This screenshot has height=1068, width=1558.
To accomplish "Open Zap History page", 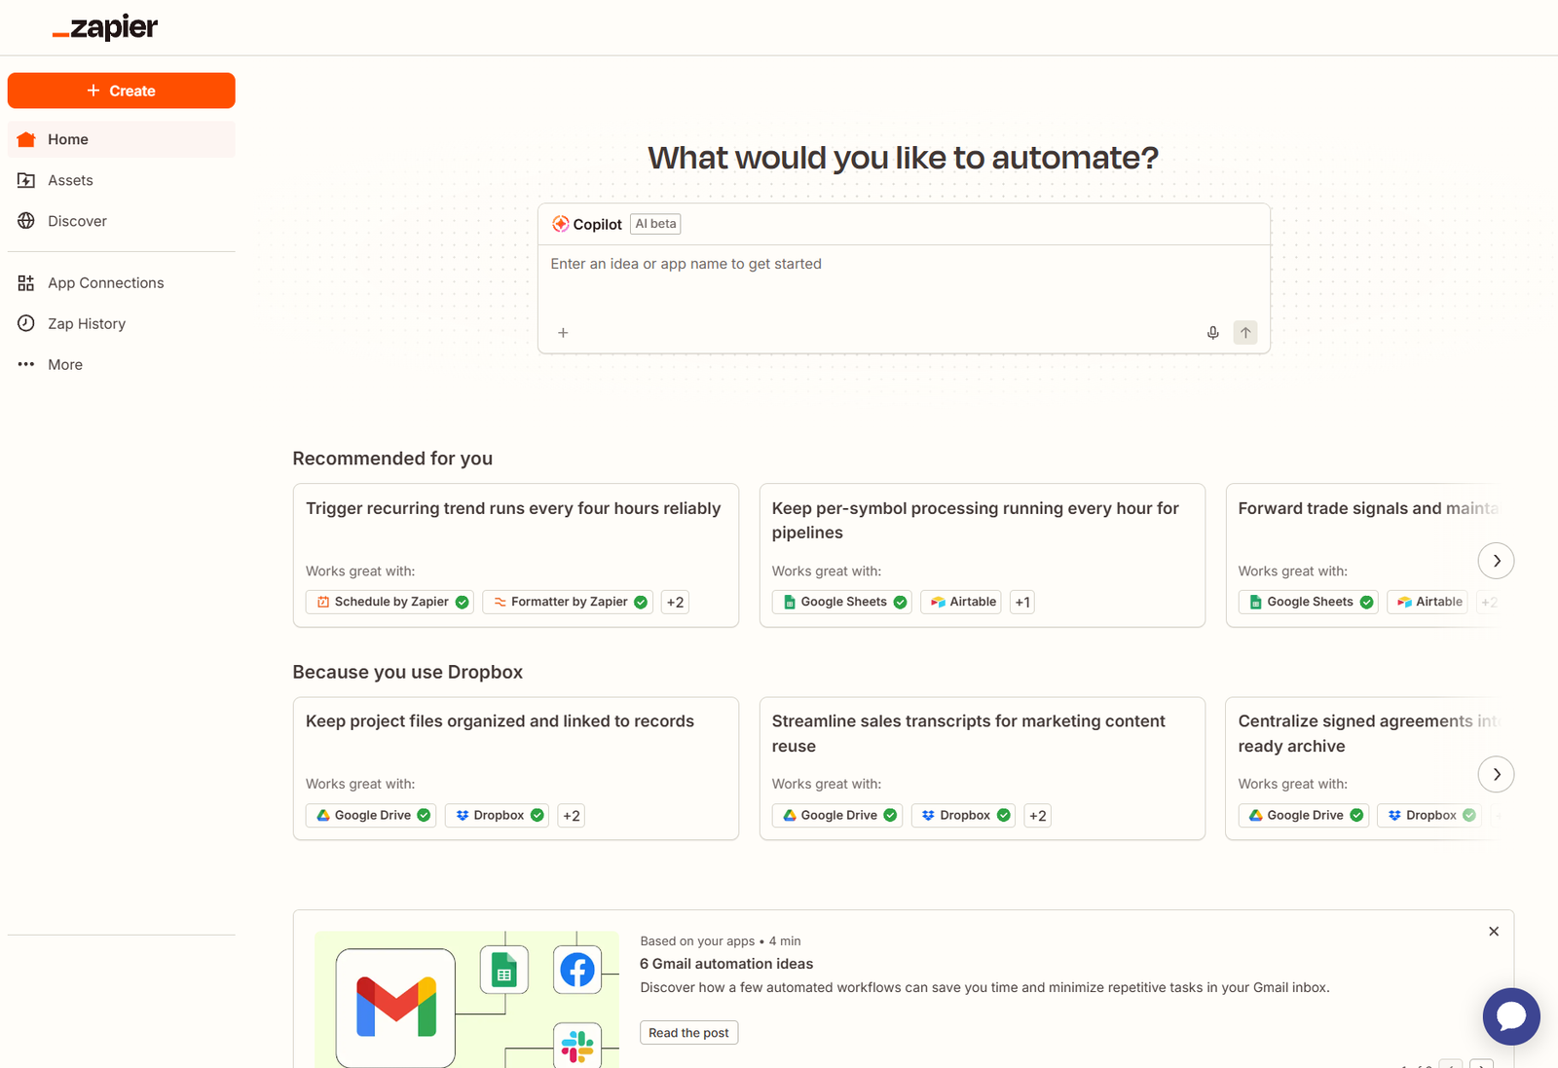I will [87, 324].
